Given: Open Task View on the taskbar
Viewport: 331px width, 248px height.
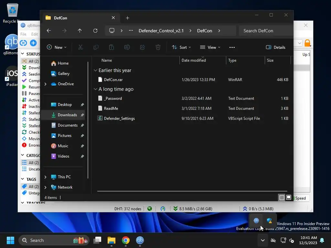Looking at the screenshot, I should tap(97, 240).
